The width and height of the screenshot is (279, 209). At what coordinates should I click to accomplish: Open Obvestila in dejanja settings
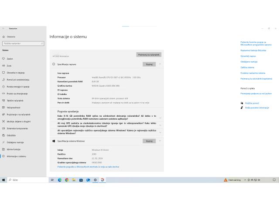pos(16,73)
